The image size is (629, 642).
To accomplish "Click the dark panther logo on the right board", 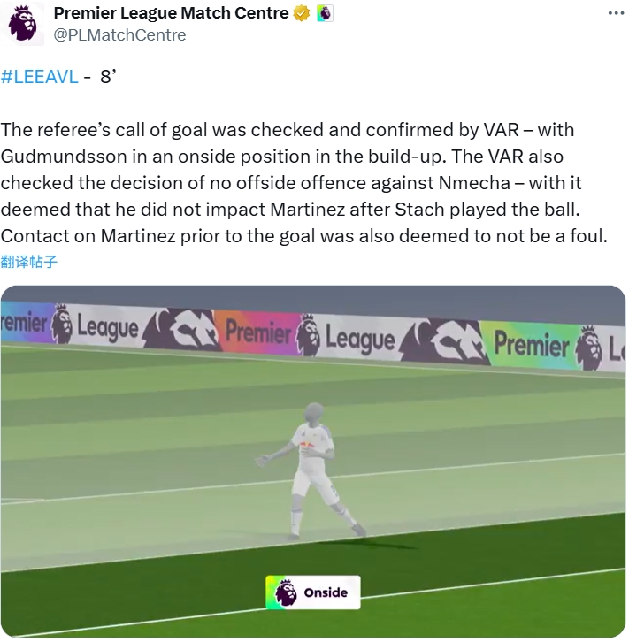I will [x=444, y=342].
